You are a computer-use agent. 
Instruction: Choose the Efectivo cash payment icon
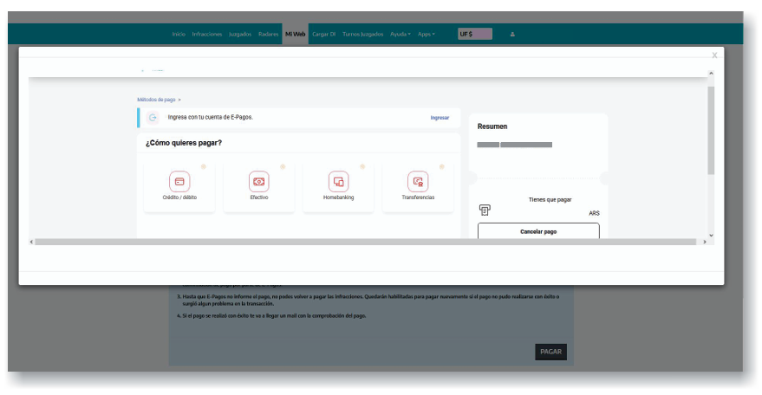click(x=258, y=182)
